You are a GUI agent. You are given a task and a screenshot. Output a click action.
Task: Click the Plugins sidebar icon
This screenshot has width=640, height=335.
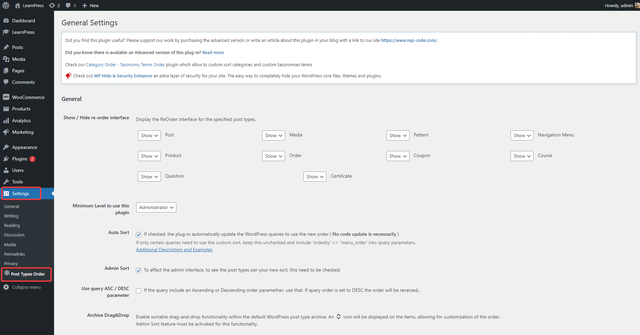coord(6,159)
